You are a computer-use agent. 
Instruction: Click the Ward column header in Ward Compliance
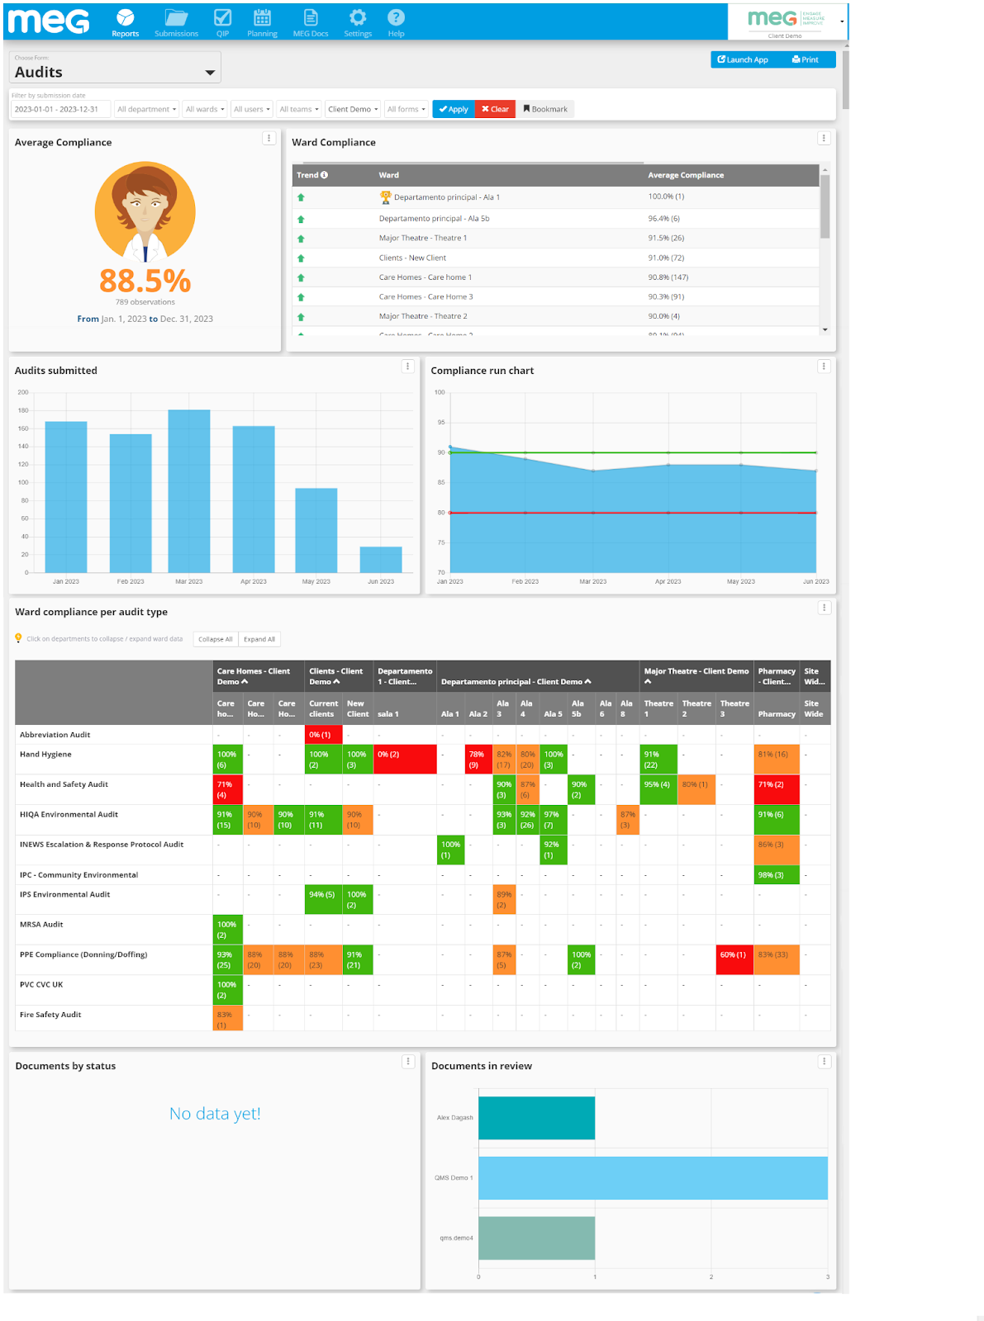click(x=388, y=175)
